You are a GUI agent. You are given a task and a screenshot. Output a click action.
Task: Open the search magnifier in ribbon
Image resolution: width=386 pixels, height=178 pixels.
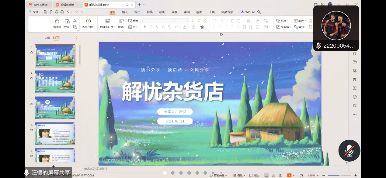point(259,12)
